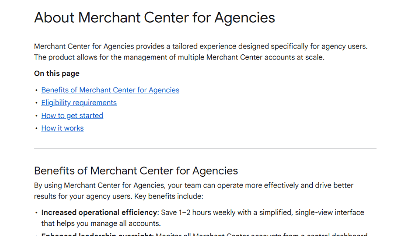This screenshot has height=236, width=419.
Task: Click the intro sentence about tailored agency experience
Action: click(200, 47)
